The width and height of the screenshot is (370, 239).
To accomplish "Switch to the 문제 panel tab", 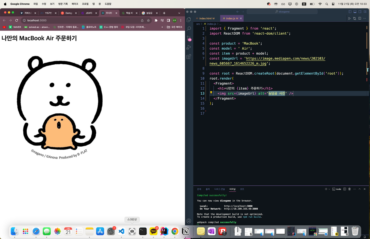I will tap(199, 189).
